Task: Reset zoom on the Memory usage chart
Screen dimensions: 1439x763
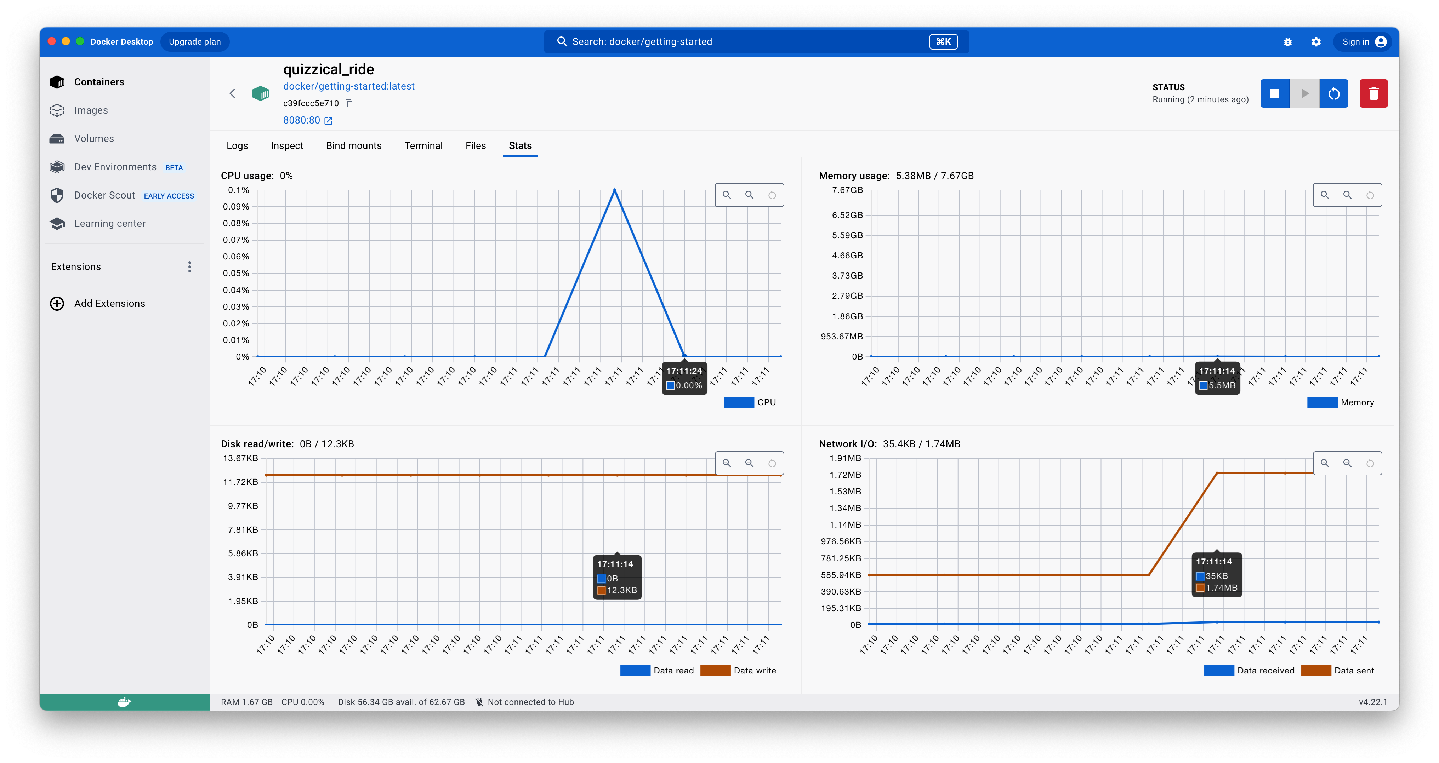Action: click(x=1370, y=195)
